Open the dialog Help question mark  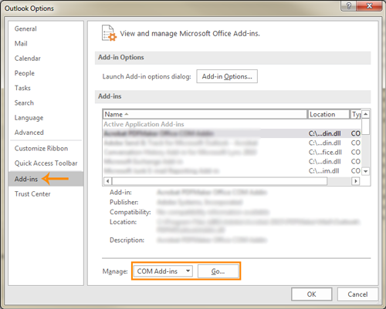click(349, 5)
